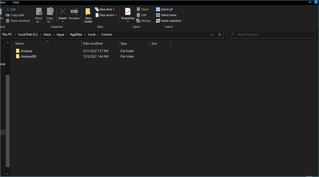Click the Local breadcrumb
This screenshot has height=177, width=319.
coord(92,35)
